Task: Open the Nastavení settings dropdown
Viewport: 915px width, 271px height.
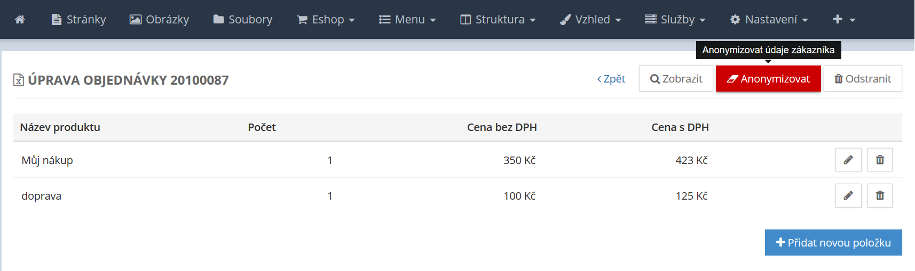Action: tap(769, 20)
